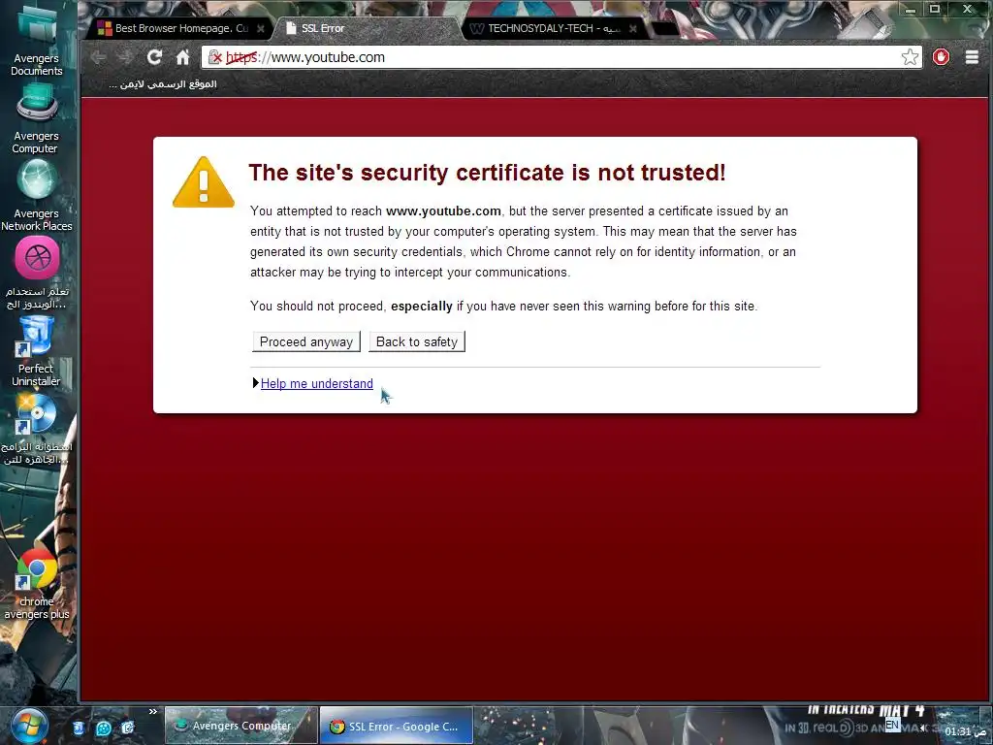Screen dimensions: 993x745
Task: Click first quick launch icon on taskbar
Action: pyautogui.click(x=79, y=728)
